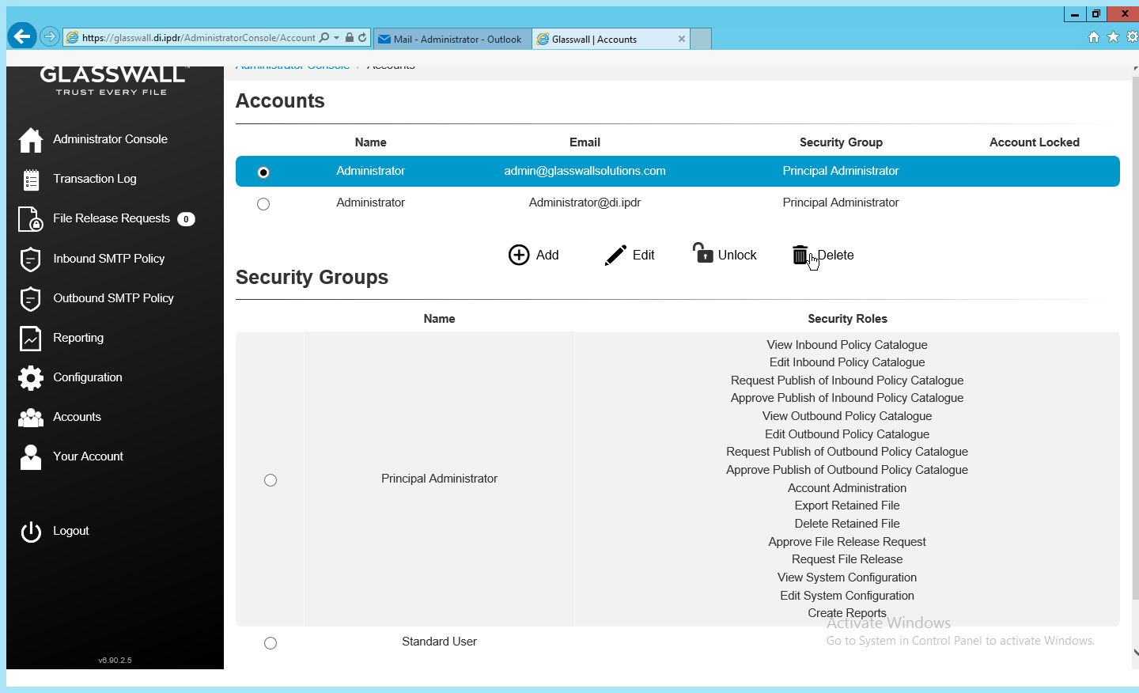
Task: Click the Delete trash can icon
Action: pos(800,255)
